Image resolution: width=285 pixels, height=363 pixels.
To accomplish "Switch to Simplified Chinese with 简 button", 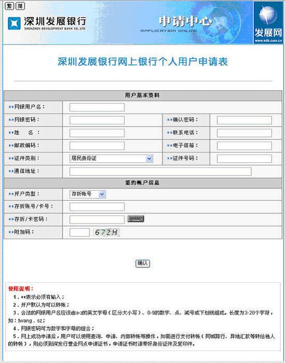I will pyautogui.click(x=20, y=6).
